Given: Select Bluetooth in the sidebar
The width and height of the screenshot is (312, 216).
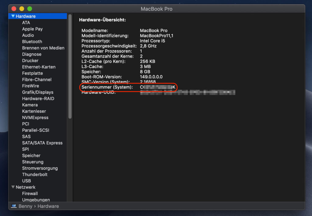Looking at the screenshot, I should click(x=32, y=41).
